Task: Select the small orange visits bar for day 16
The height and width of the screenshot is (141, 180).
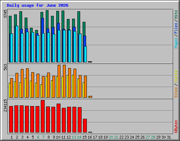Action: [91, 97]
